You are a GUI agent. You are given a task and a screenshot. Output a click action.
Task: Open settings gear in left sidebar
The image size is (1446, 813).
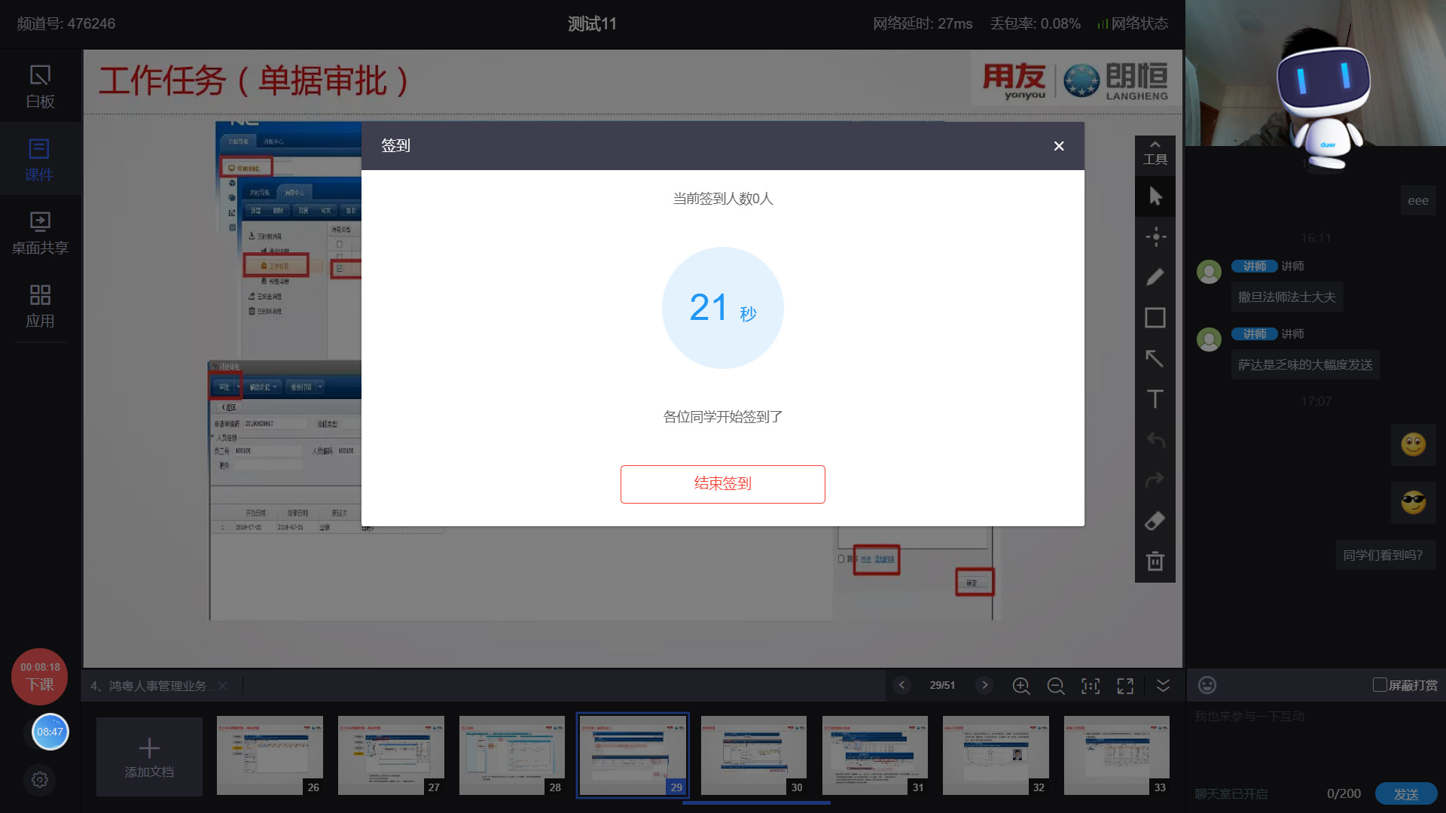coord(40,780)
